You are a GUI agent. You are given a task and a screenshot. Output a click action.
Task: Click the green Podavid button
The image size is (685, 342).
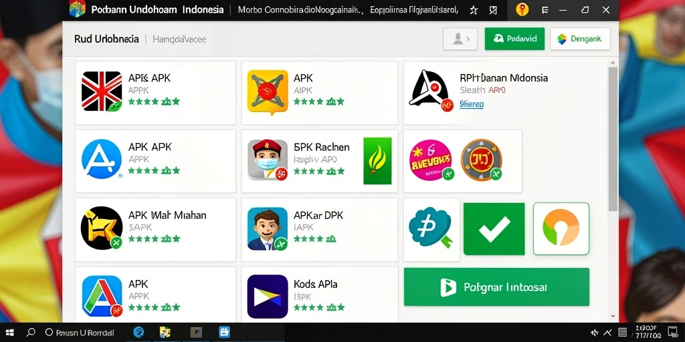(x=514, y=39)
